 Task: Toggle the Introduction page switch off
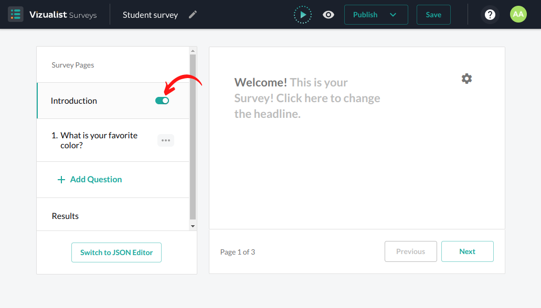(162, 101)
